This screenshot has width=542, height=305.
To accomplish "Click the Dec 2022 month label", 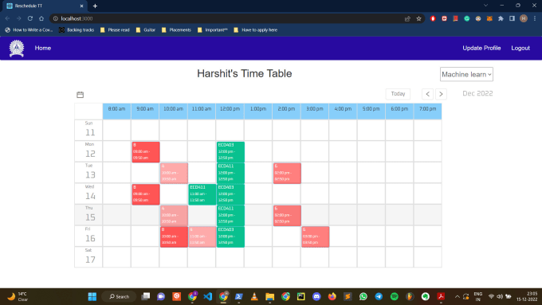I will pyautogui.click(x=477, y=94).
